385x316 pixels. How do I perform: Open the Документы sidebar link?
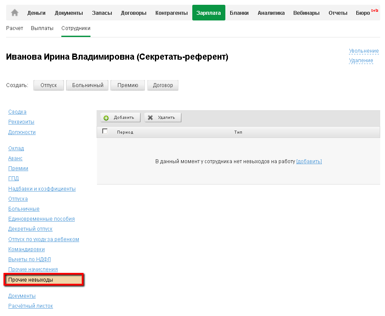(x=22, y=296)
